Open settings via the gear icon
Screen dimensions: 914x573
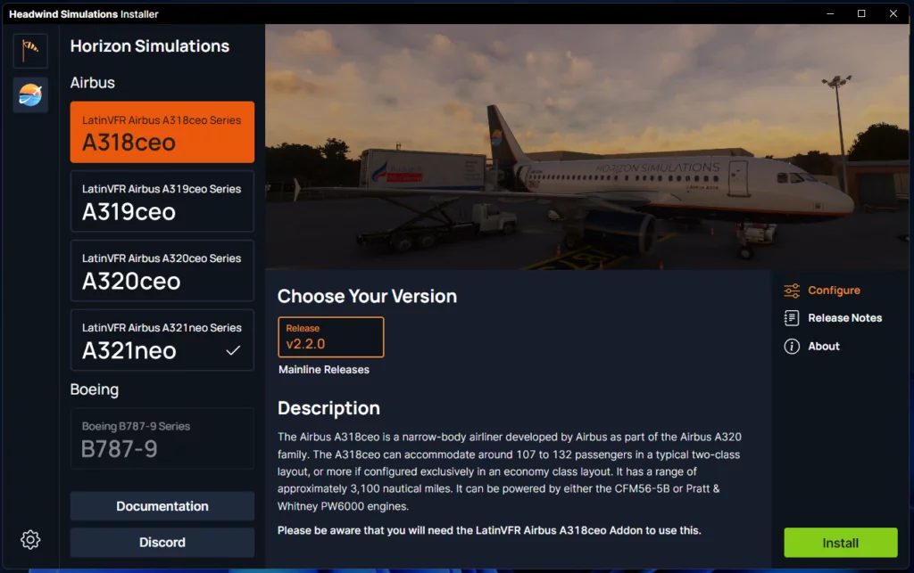click(30, 540)
